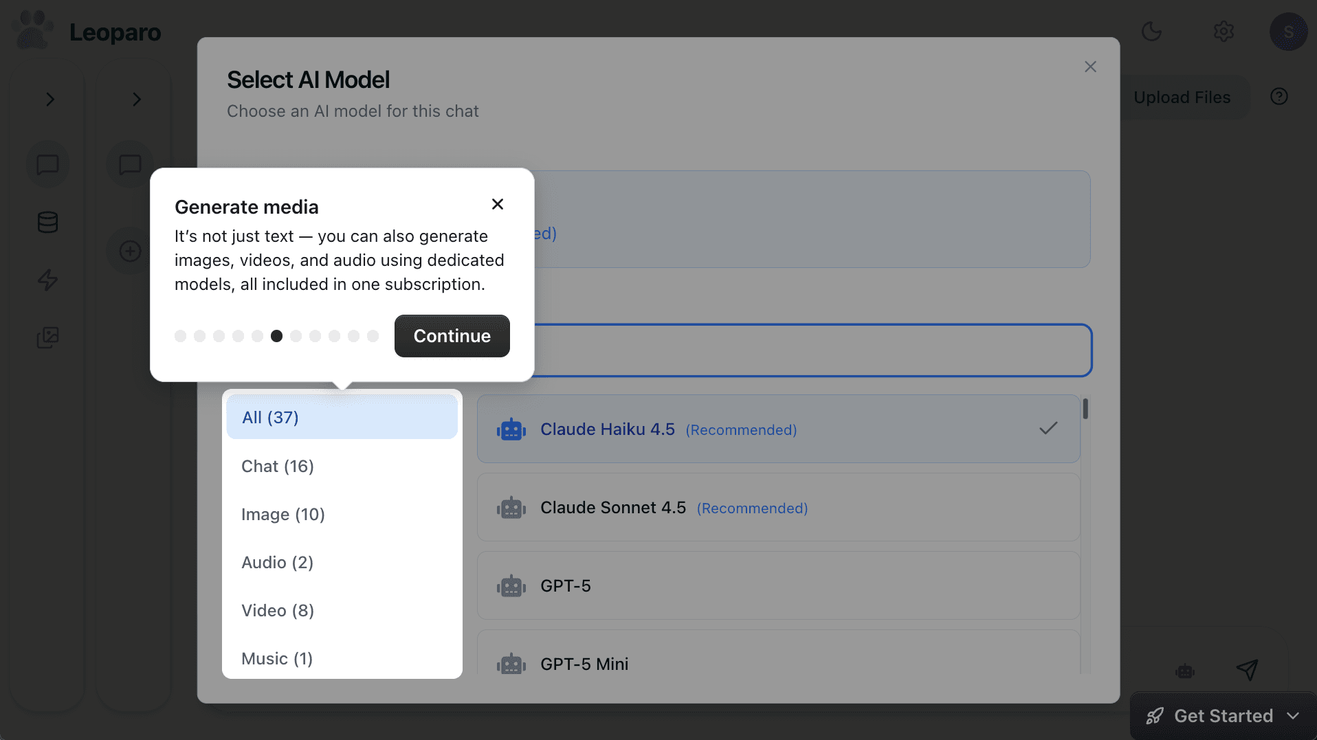Screen dimensions: 1317x740
Task: Click the Leoparo paw logo
Action: click(32, 31)
